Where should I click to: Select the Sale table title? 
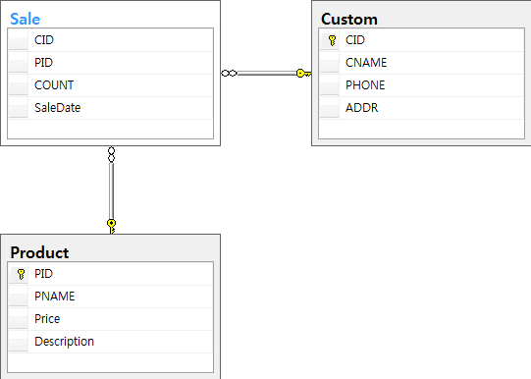tap(26, 19)
